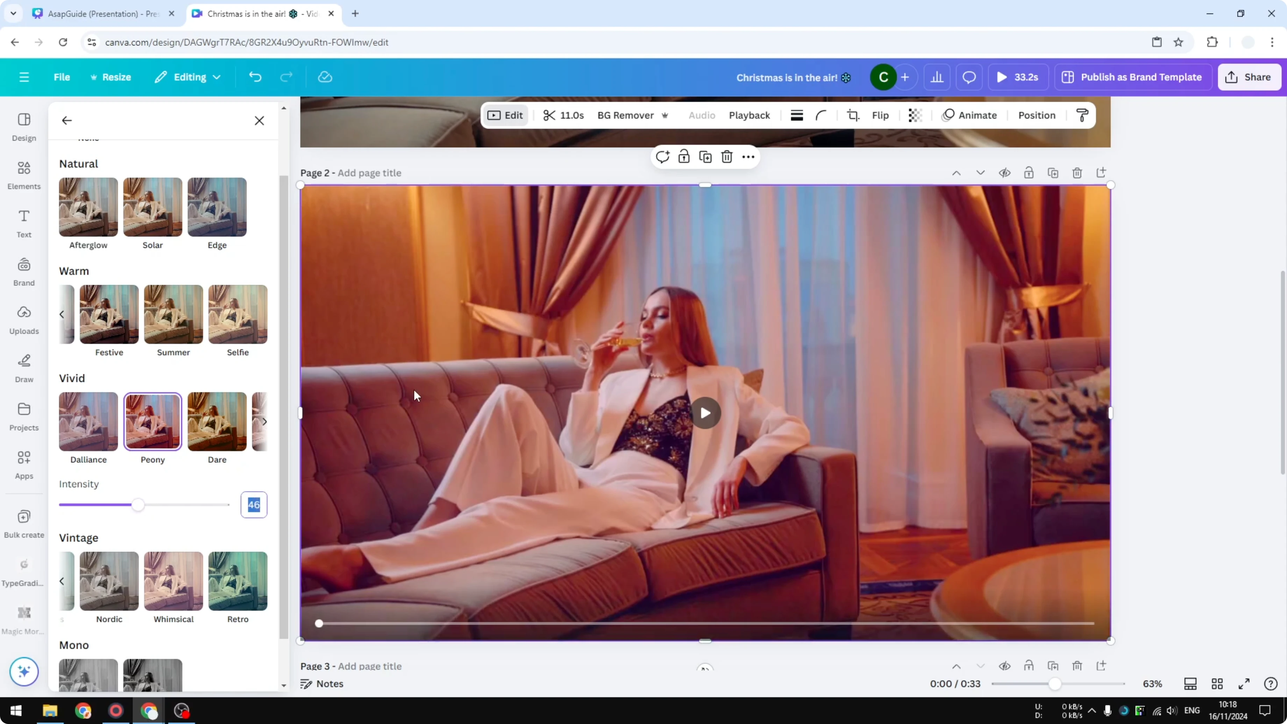Screen dimensions: 1287x724
Task: Switch to the AsapGuide browser tab
Action: coord(100,14)
